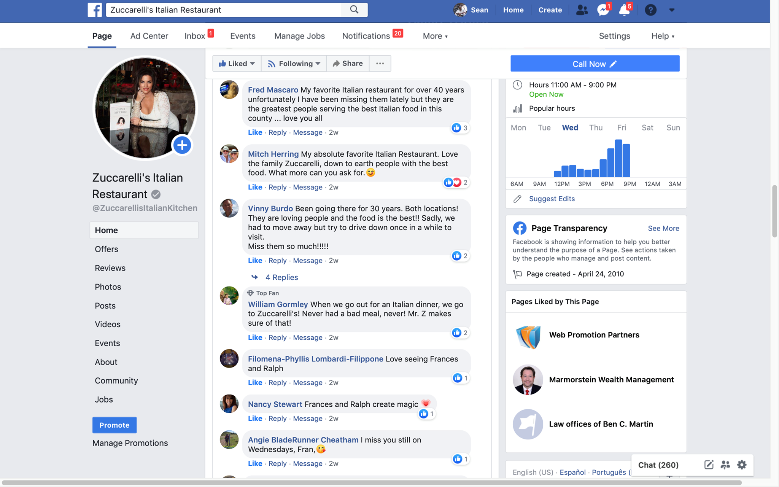Open the Following dropdown button
The width and height of the screenshot is (779, 487).
coord(294,64)
